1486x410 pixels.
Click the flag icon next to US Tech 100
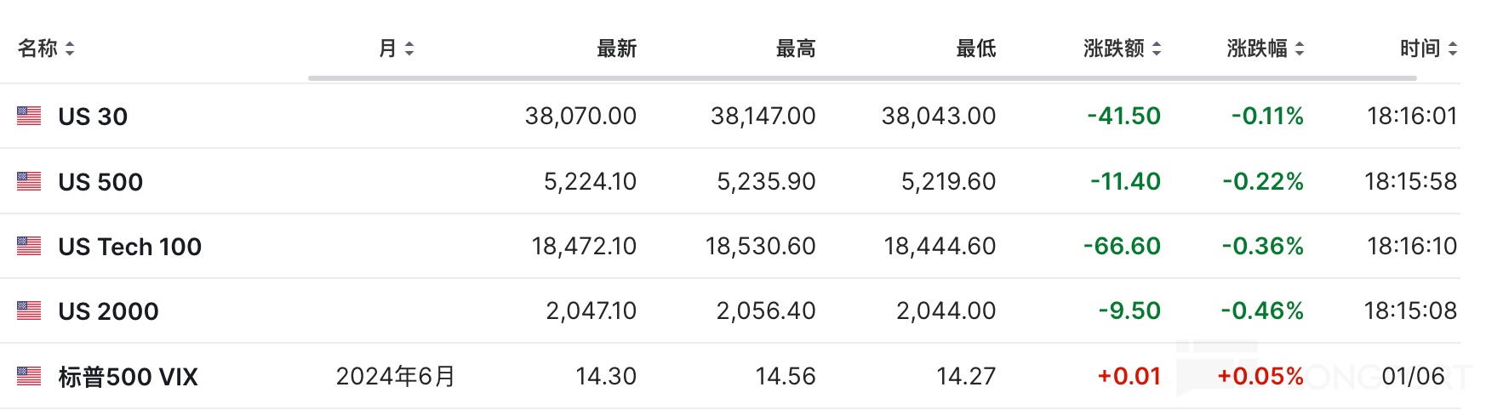[x=29, y=246]
